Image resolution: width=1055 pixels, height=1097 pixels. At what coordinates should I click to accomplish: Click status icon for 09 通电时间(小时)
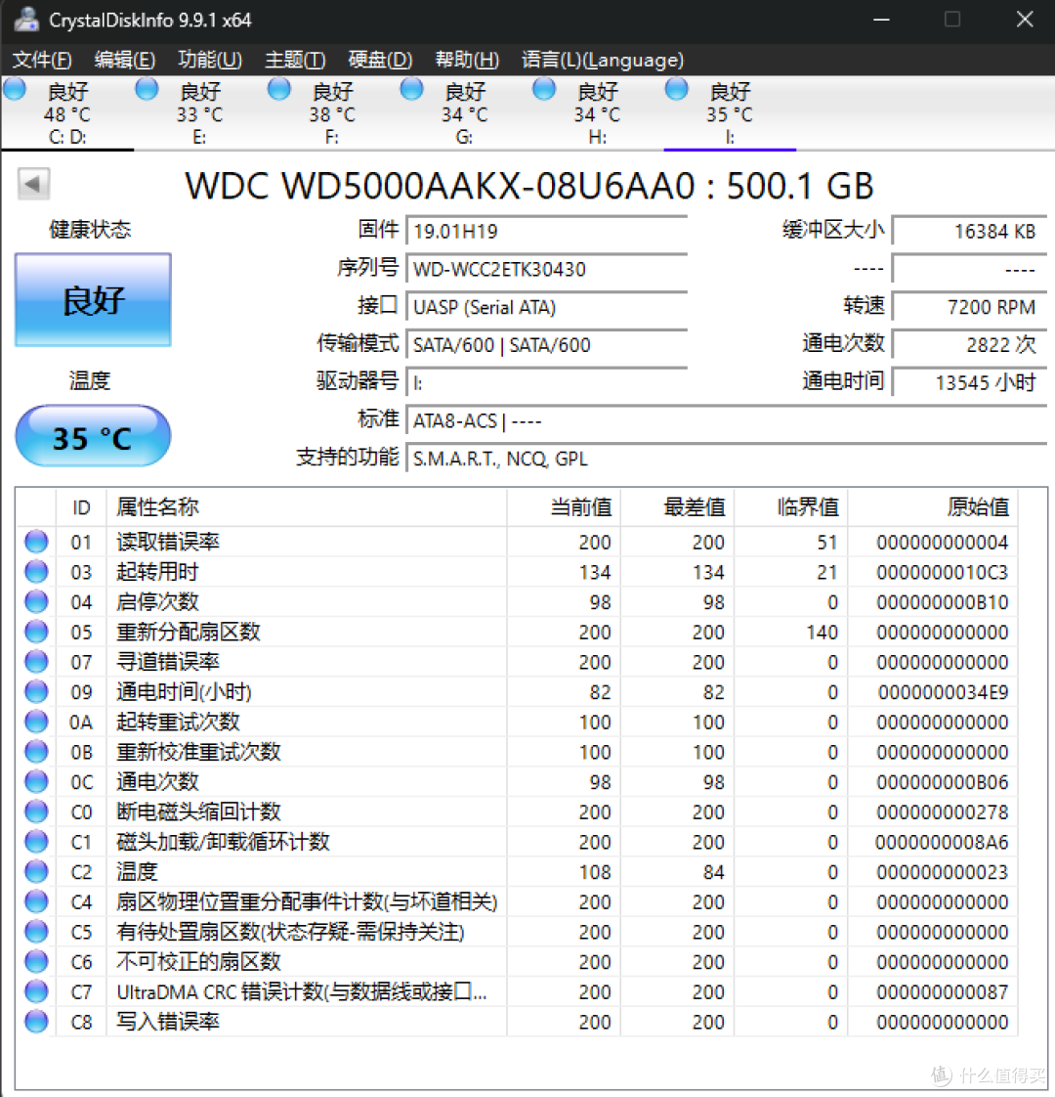coord(36,692)
